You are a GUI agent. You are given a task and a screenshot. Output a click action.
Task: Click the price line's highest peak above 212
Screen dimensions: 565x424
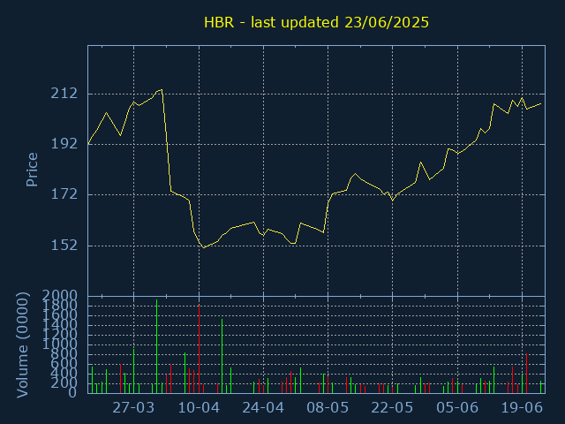[x=162, y=89]
